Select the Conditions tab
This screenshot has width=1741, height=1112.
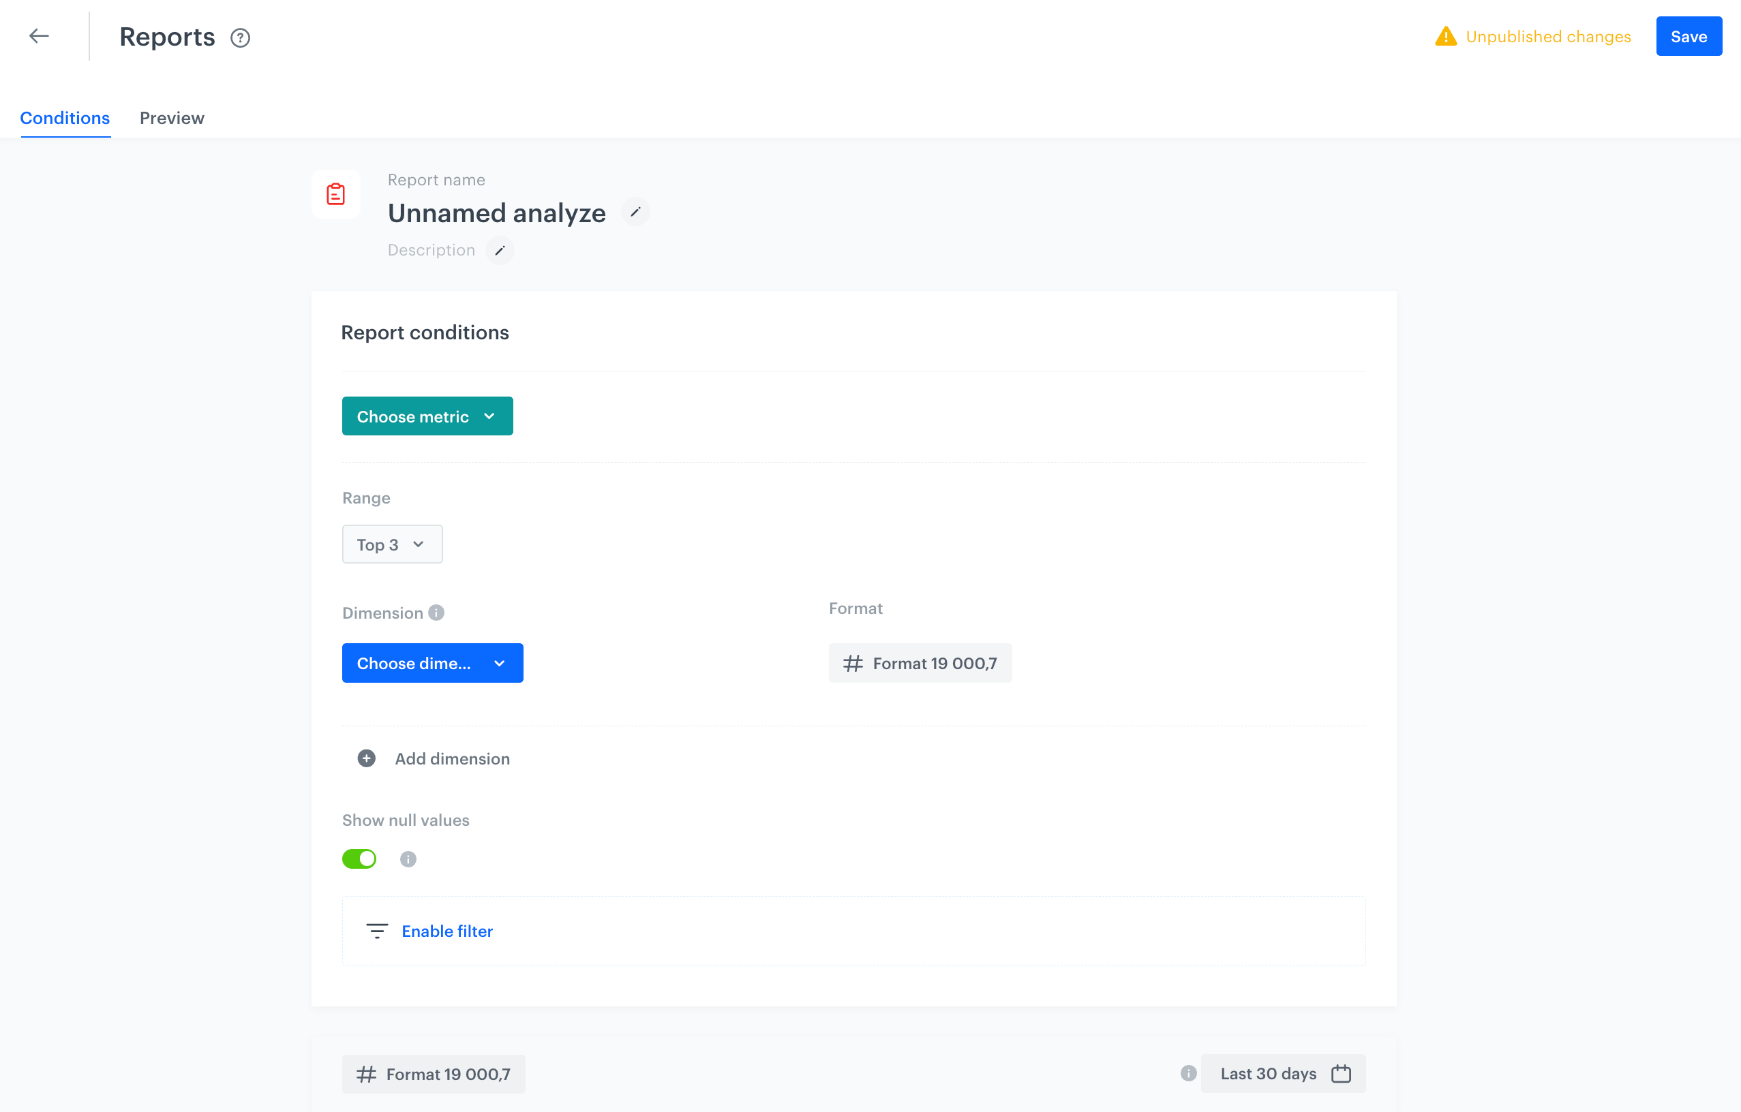click(x=65, y=118)
